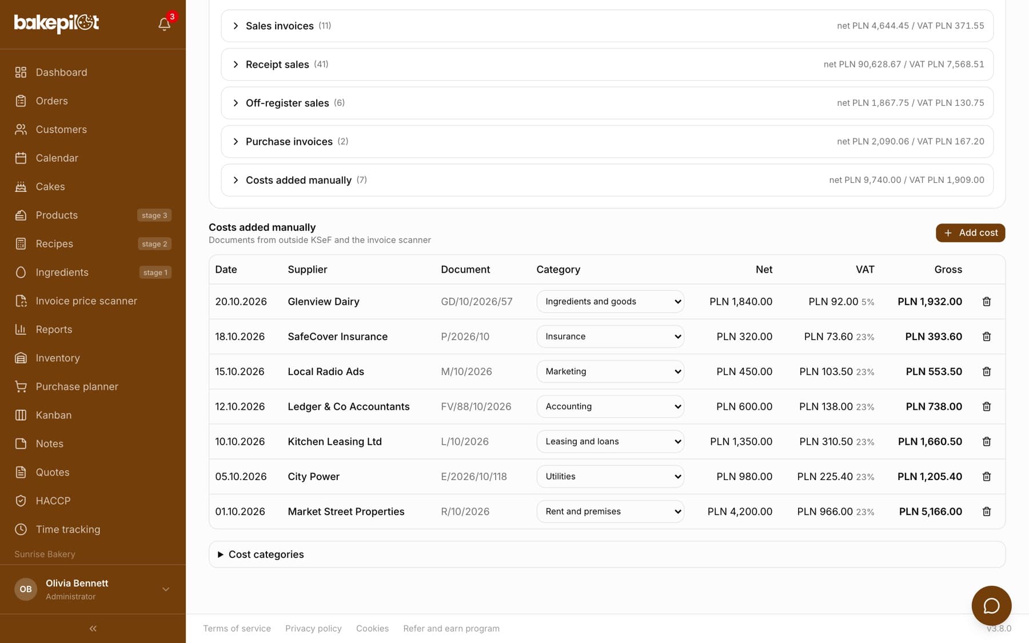Expand the Purchase invoices section
This screenshot has height=643, width=1029.
click(x=607, y=141)
